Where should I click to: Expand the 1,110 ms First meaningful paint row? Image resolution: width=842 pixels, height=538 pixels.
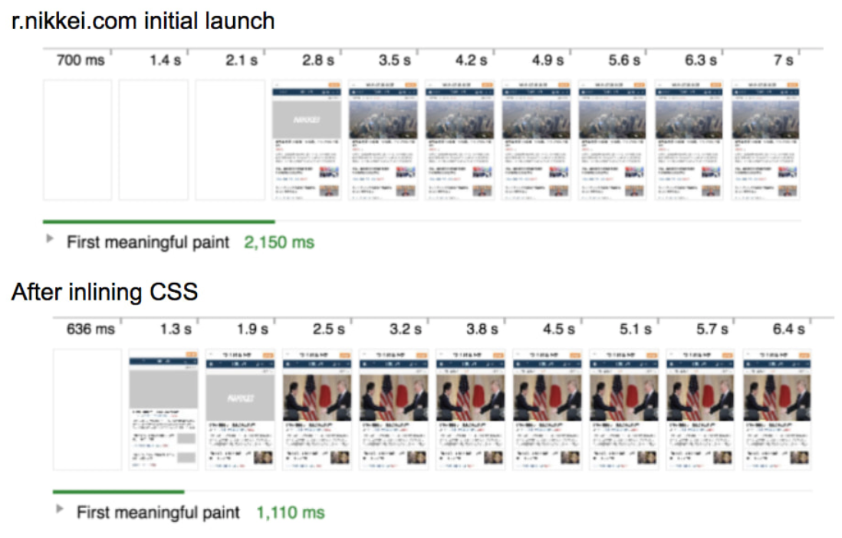(61, 509)
